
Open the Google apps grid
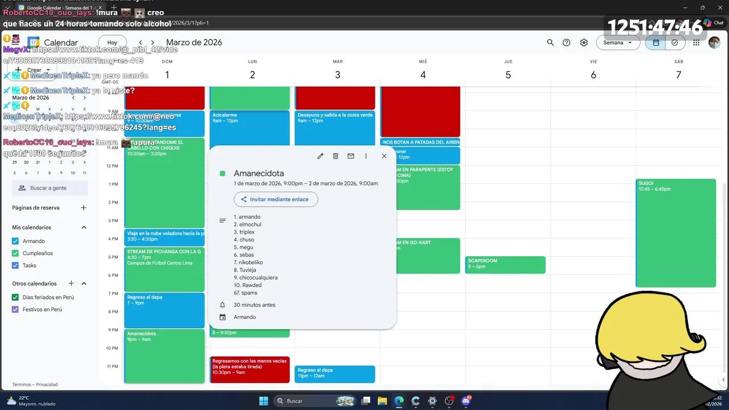(697, 43)
